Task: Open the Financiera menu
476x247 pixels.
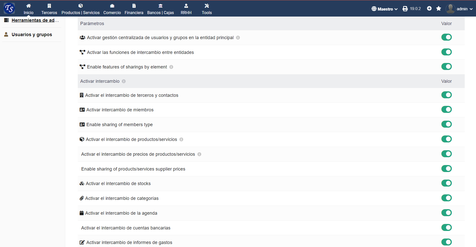Action: click(134, 13)
